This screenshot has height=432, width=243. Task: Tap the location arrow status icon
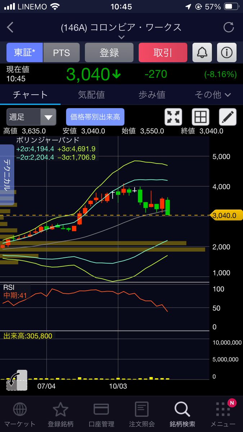(189, 6)
